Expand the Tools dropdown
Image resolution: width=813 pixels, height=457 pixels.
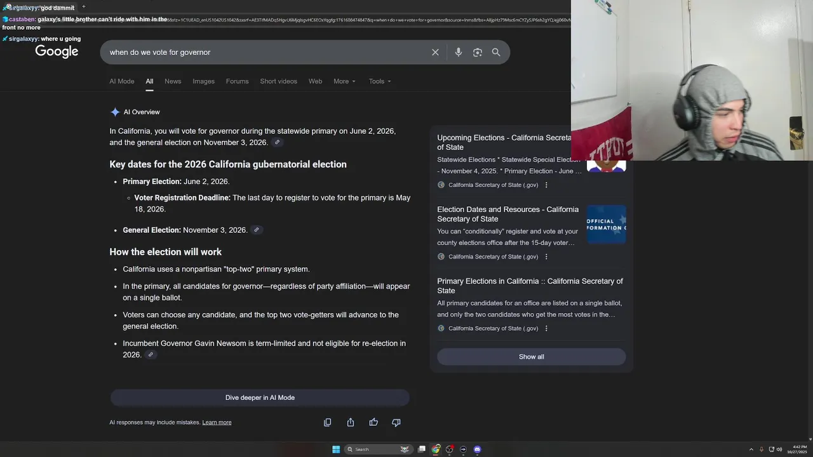point(380,81)
